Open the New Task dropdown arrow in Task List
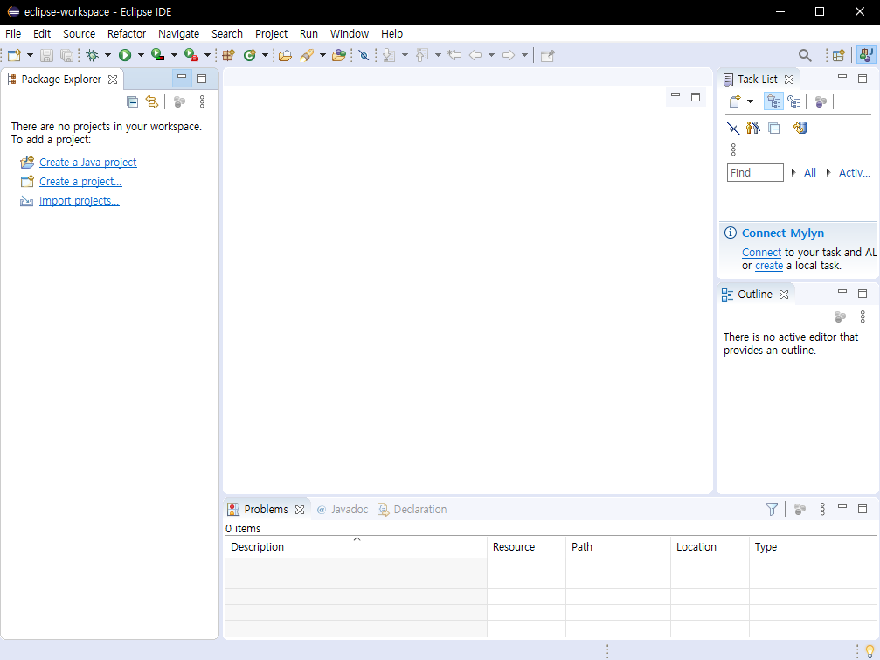 [x=750, y=101]
